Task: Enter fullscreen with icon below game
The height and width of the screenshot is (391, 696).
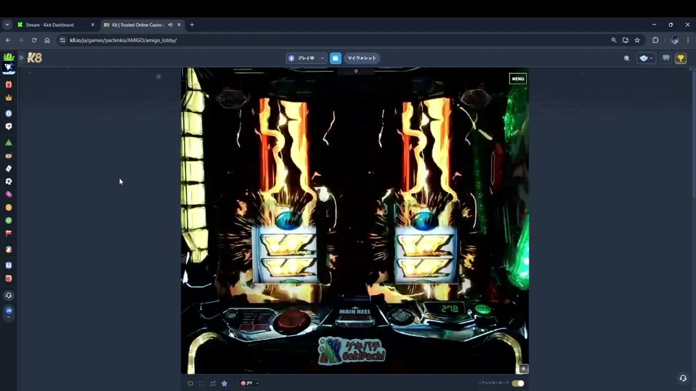Action: tap(202, 383)
